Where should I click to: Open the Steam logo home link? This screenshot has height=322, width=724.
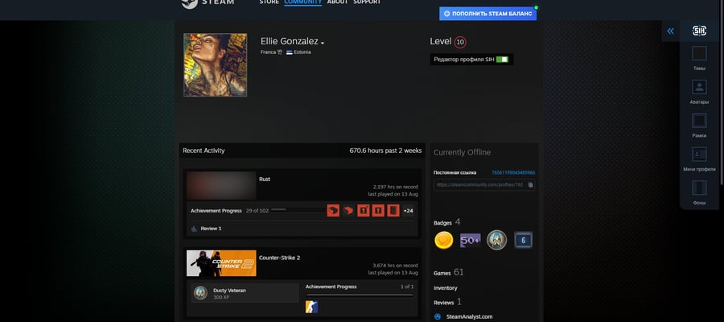[x=208, y=2]
